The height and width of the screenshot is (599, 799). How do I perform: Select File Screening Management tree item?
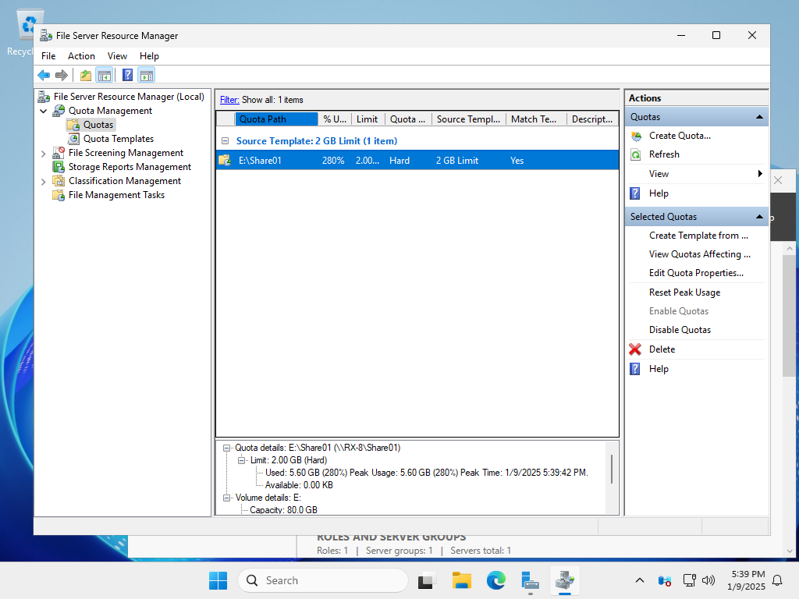[x=126, y=153]
